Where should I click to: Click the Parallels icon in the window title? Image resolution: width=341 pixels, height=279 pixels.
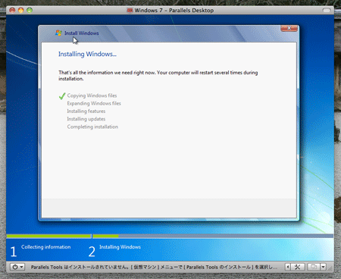(x=130, y=11)
